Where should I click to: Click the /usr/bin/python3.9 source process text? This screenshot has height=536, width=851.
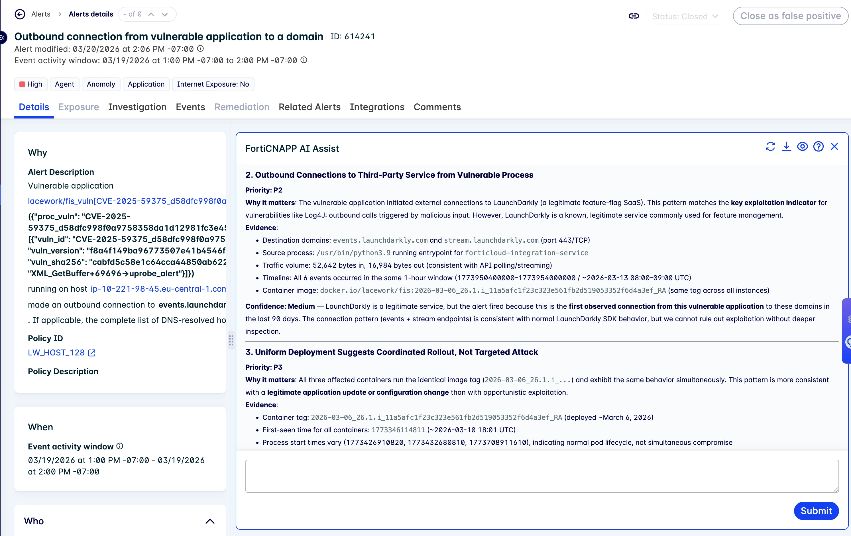point(353,252)
